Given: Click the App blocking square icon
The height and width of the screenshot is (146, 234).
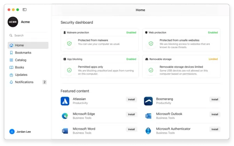Looking at the screenshot, I should (x=65, y=59).
